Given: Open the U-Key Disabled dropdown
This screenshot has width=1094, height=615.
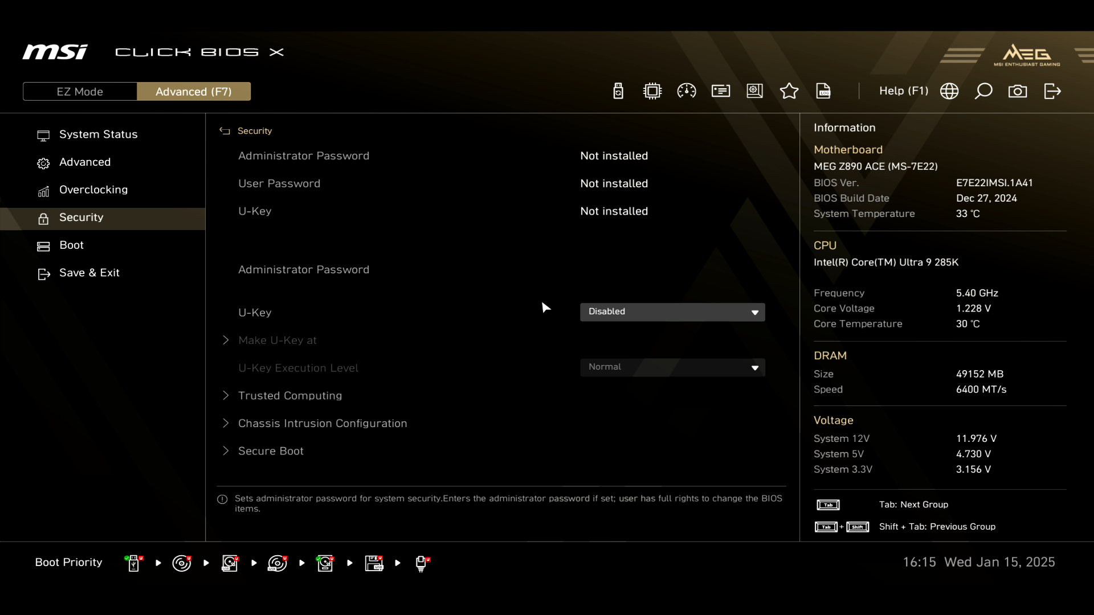Looking at the screenshot, I should pos(672,312).
